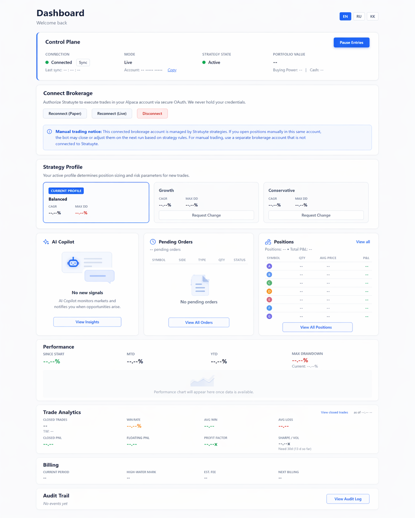Click the AVG PRICE column header in Positions
This screenshot has height=518, width=415.
pos(328,258)
